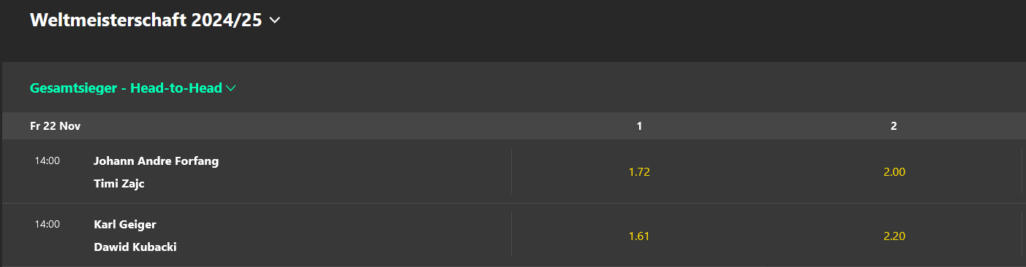Click the Fr 22 Nov date header
The image size is (1026, 267).
tap(56, 126)
